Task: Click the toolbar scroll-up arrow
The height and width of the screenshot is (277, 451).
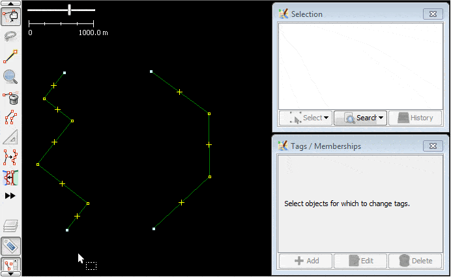Action: pyautogui.click(x=10, y=3)
